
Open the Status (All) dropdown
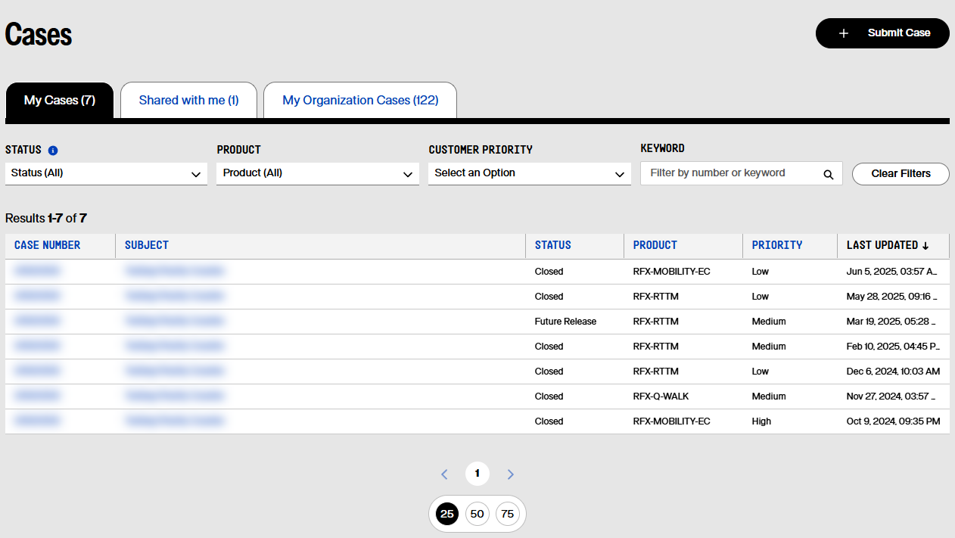(106, 173)
